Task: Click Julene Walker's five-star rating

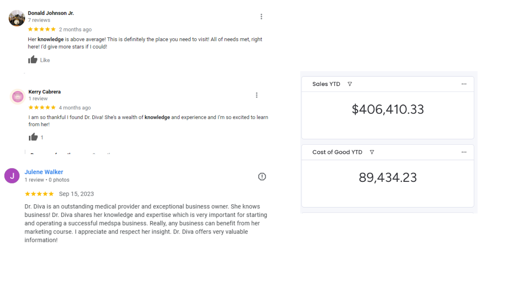Action: (x=39, y=194)
